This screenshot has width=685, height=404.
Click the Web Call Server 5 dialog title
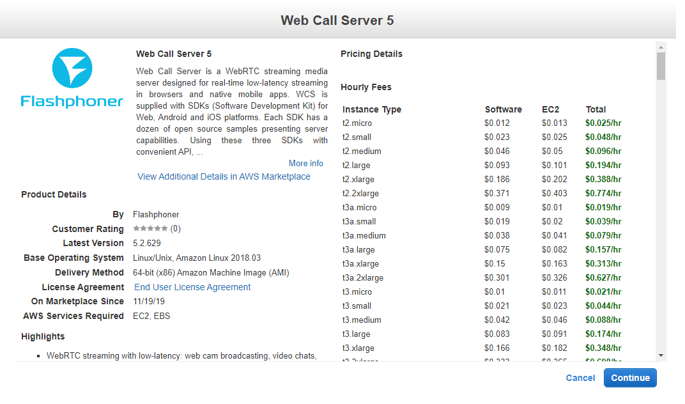click(x=337, y=20)
